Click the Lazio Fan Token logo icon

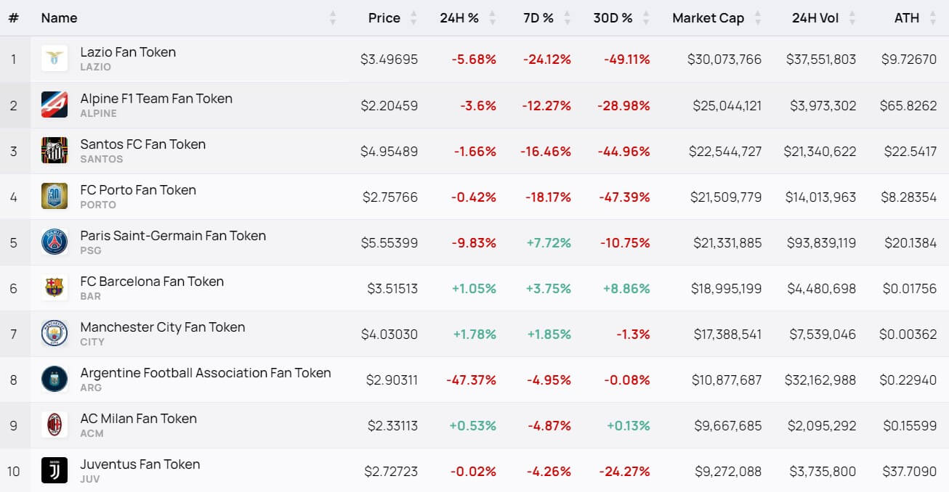click(x=54, y=59)
